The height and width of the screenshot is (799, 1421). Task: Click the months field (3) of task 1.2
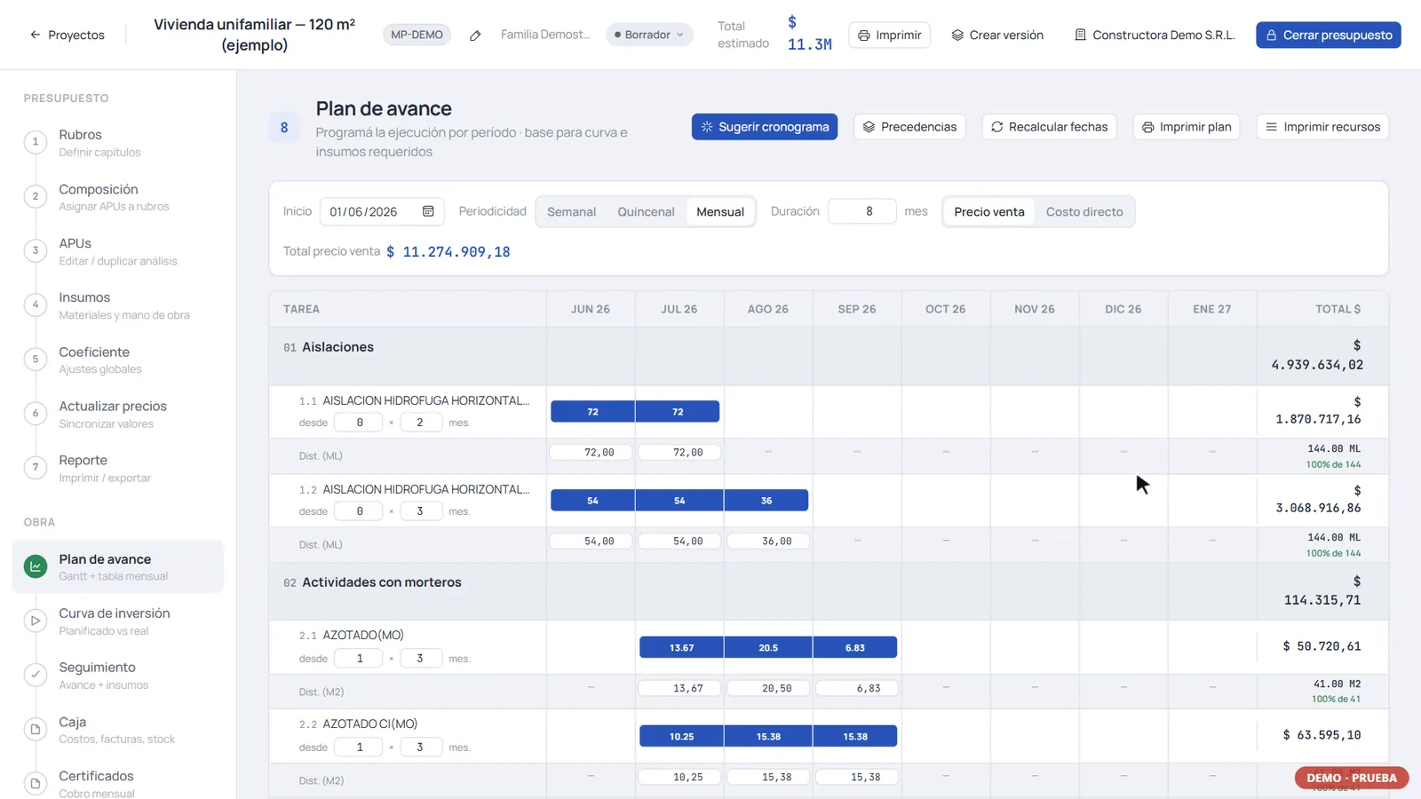tap(420, 511)
